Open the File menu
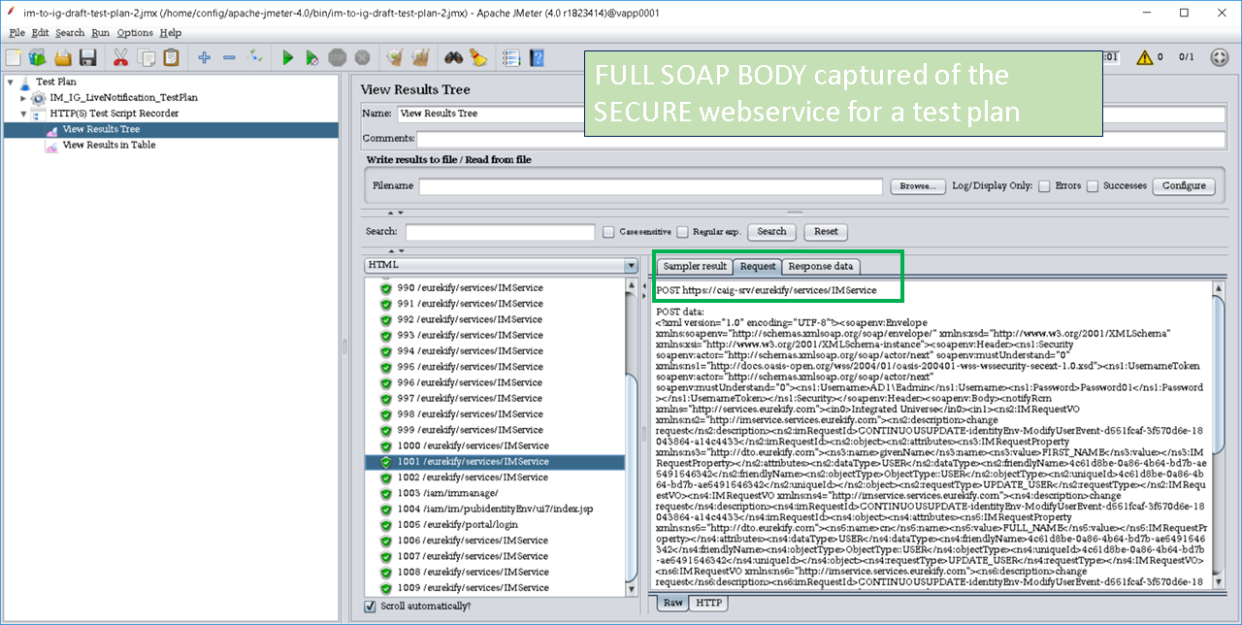This screenshot has height=625, width=1242. pyautogui.click(x=16, y=33)
